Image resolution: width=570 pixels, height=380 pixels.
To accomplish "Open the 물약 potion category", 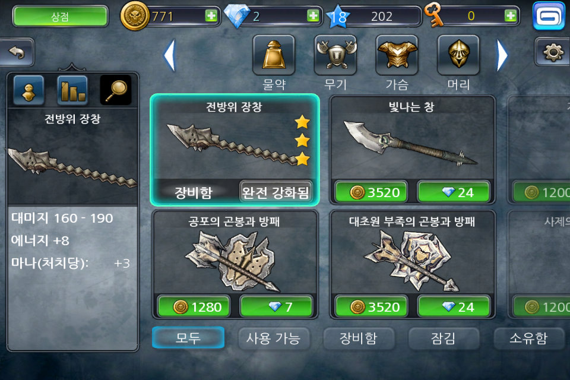I will pos(274,55).
